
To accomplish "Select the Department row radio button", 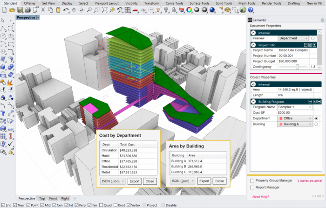I will tap(316, 118).
